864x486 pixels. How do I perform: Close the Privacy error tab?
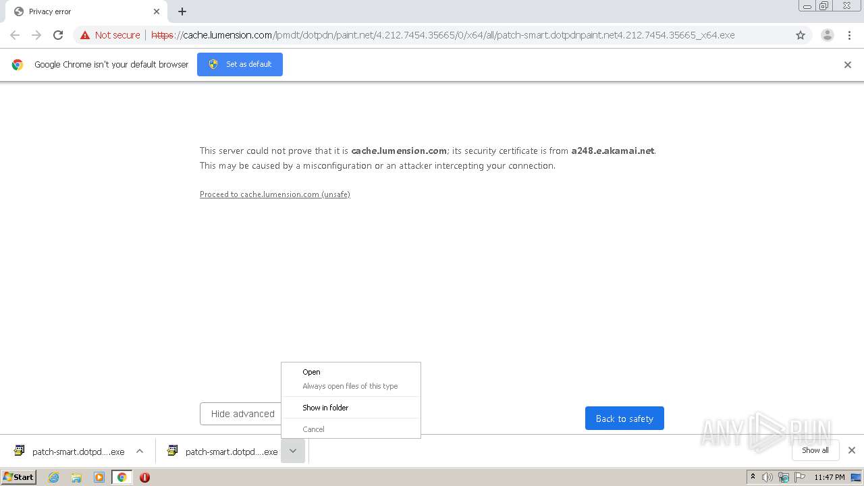[157, 11]
